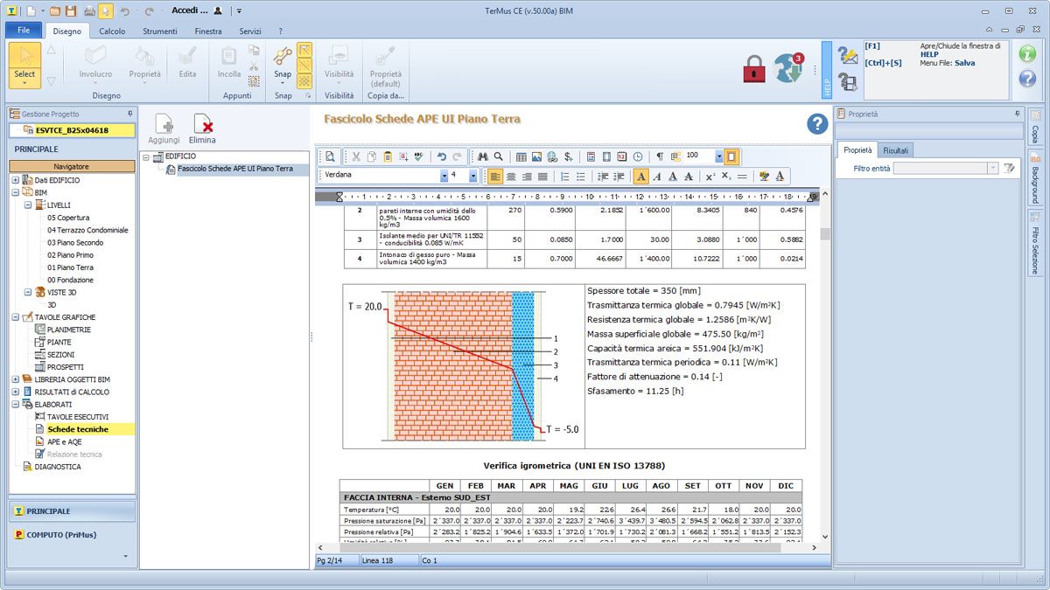Click the Snap tool icon
1050x590 pixels.
point(283,57)
